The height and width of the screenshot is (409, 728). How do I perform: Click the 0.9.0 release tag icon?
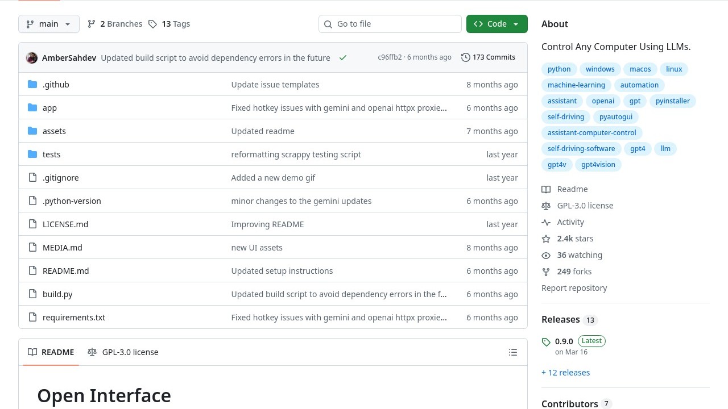click(x=546, y=342)
